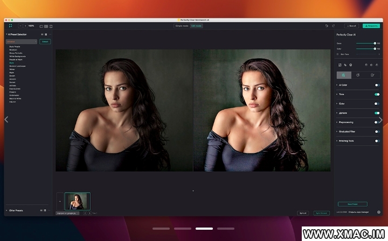Undo the last edit
The width and height of the screenshot is (388, 241).
click(x=327, y=26)
